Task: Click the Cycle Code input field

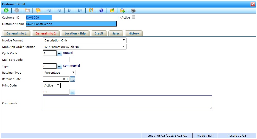Action: [x=50, y=53]
